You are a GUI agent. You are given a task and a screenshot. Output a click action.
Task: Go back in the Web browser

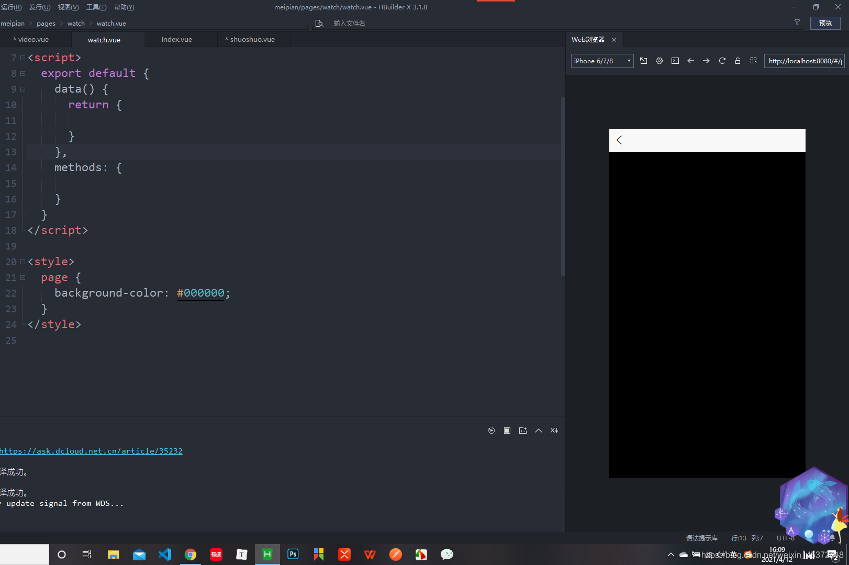[x=690, y=61]
